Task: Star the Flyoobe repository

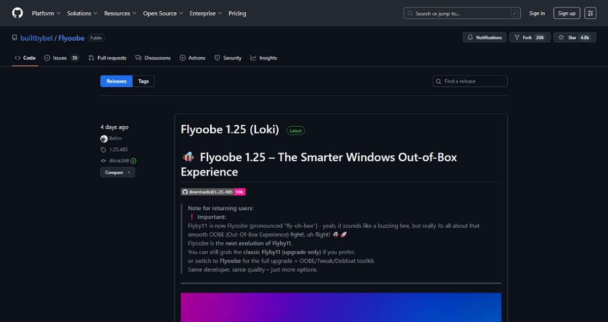Action: pos(574,38)
